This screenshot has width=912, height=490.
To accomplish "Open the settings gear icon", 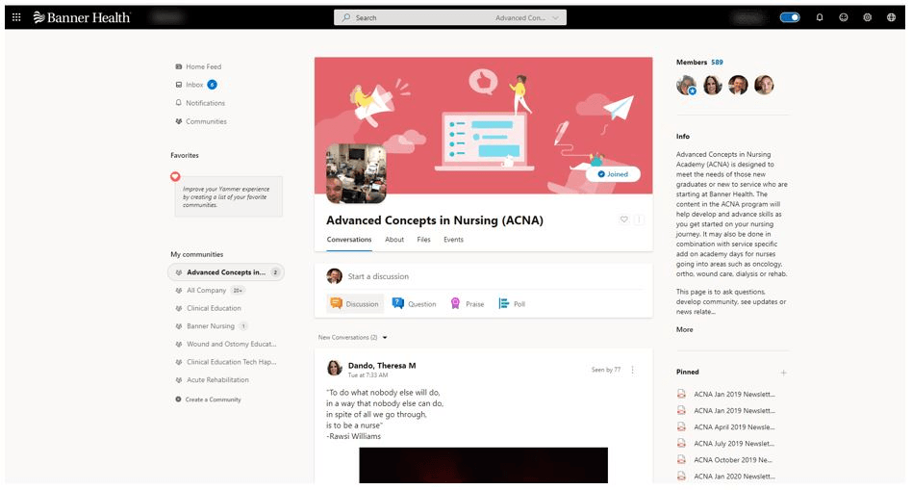I will 867,17.
